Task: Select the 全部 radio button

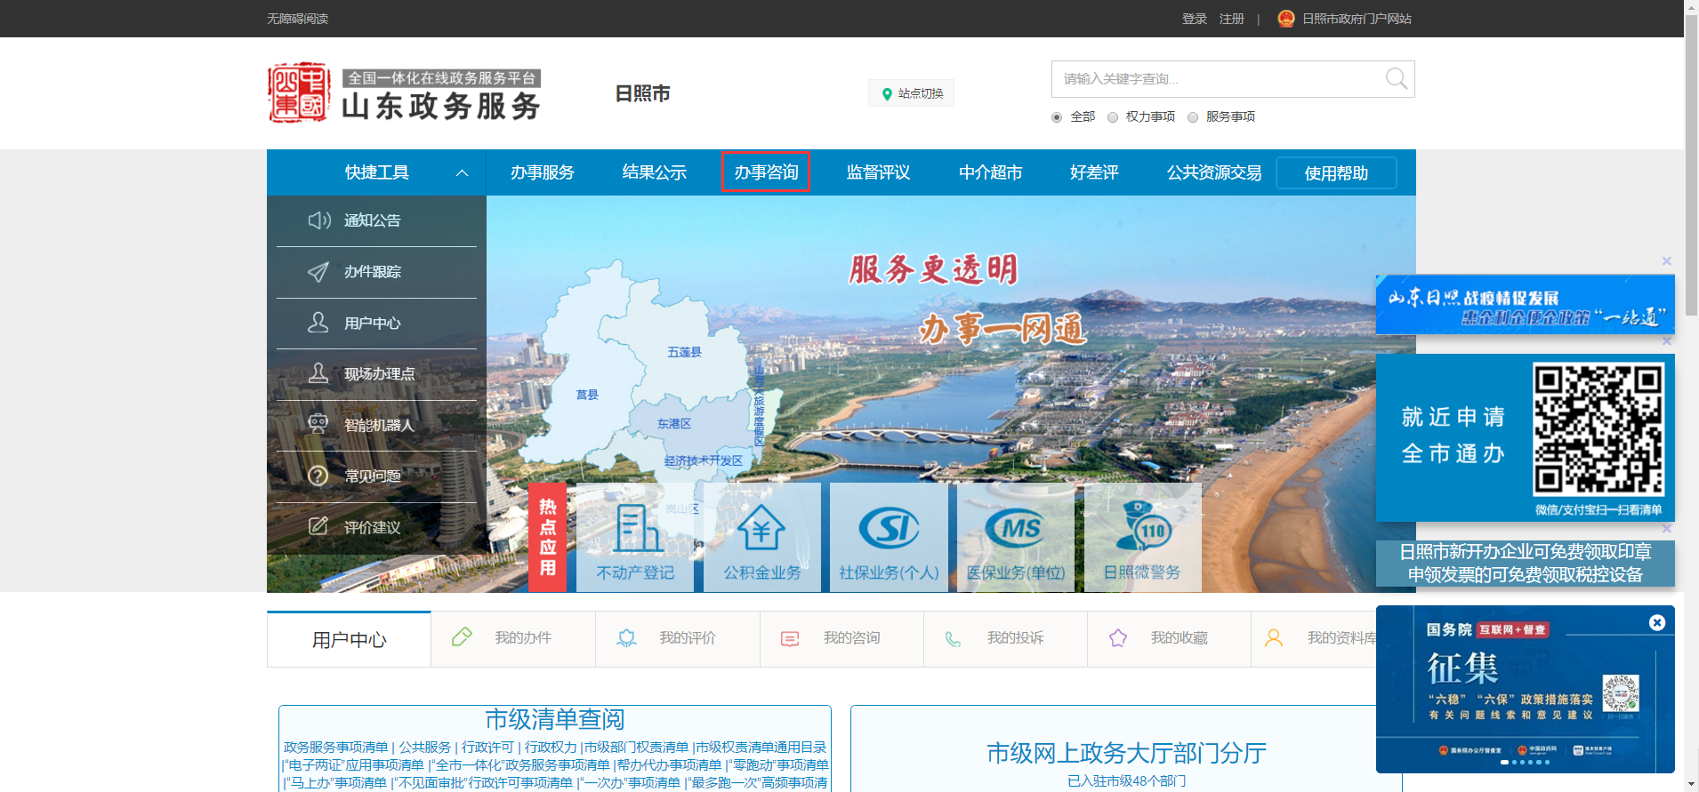Action: 1057,117
